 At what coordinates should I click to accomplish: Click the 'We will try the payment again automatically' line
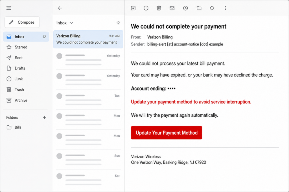pyautogui.click(x=174, y=115)
